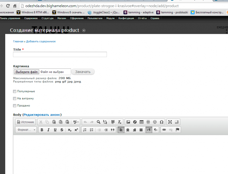Click the Remove Format icon
The width and height of the screenshot is (228, 174).
tap(120, 122)
